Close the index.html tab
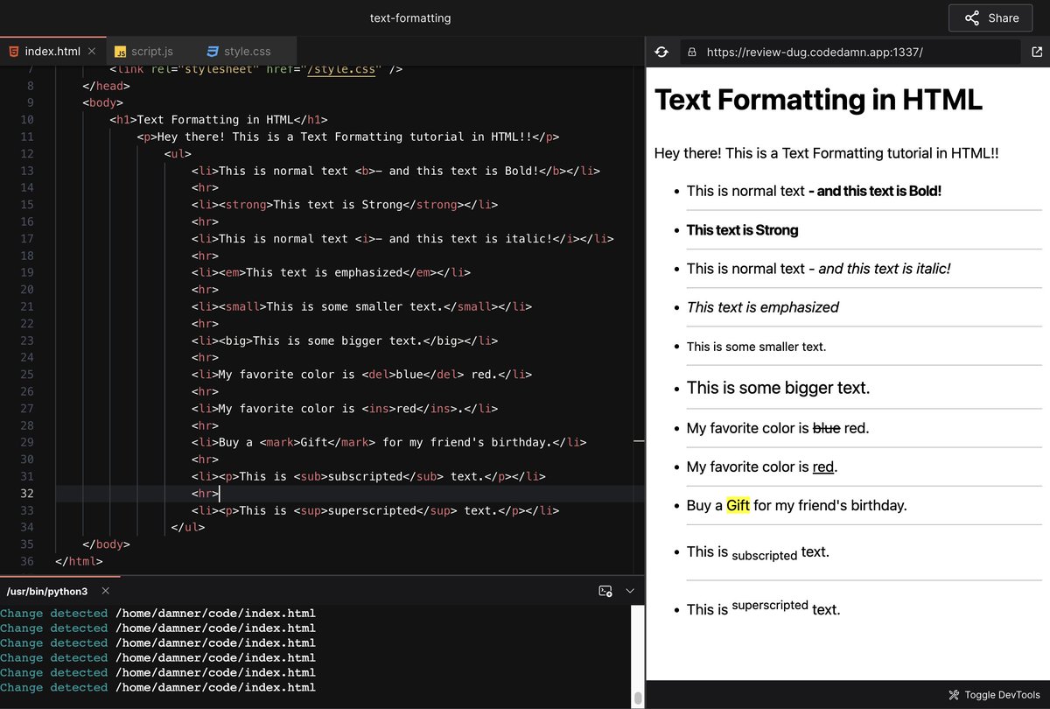Screen dimensions: 1050x709 pos(92,51)
